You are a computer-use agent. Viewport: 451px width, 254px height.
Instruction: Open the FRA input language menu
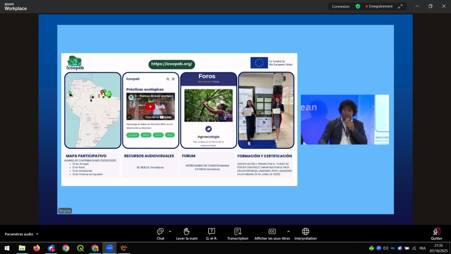tap(422, 248)
